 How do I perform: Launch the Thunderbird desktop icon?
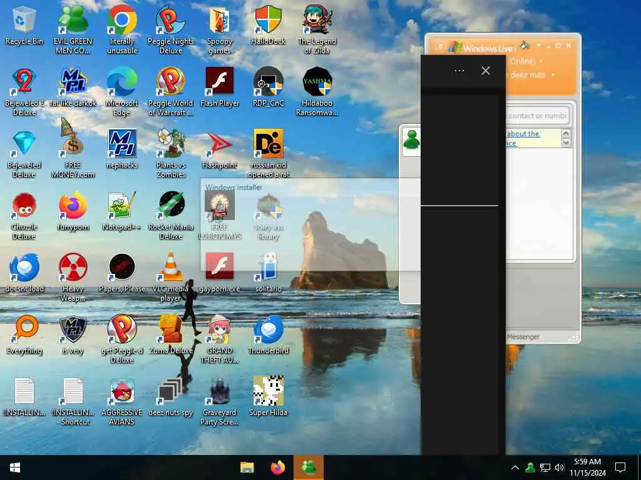point(268,335)
